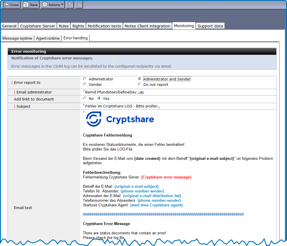The width and height of the screenshot is (287, 246).
Task: Set Add link to document to No
Action: point(85,99)
